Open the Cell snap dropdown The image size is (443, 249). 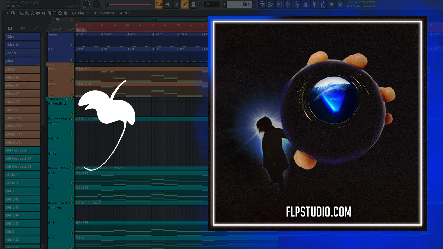point(211,4)
